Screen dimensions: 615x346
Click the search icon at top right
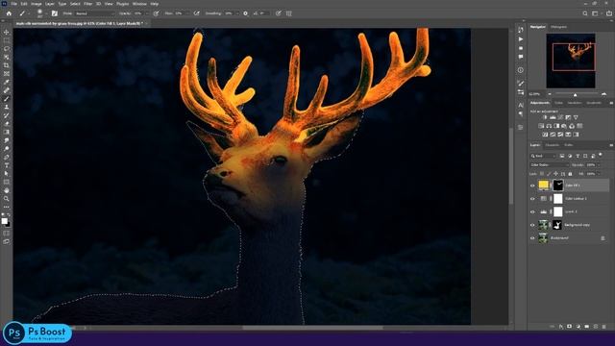click(x=585, y=13)
